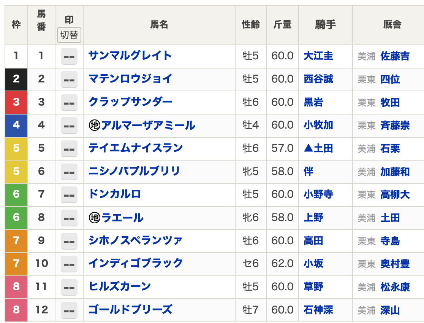The height and width of the screenshot is (323, 424).
Task: Open horse page for ドンカルロ
Action: point(114,194)
